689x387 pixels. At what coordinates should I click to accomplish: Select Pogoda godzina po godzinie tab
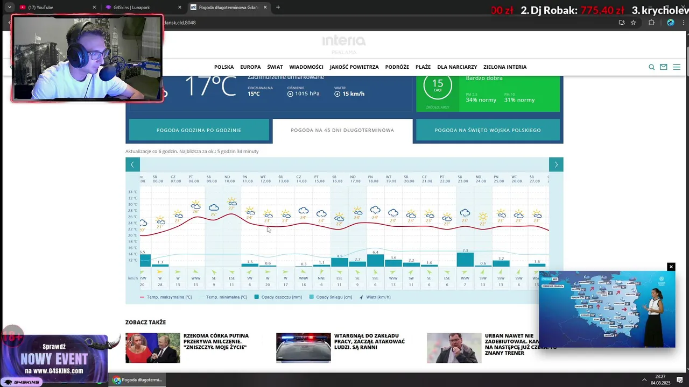click(199, 130)
